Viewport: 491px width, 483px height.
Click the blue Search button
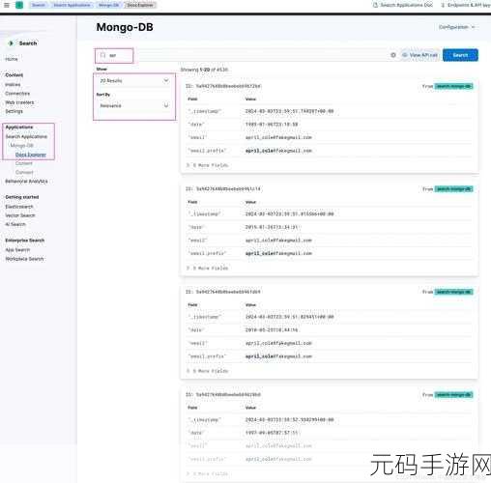pos(460,55)
